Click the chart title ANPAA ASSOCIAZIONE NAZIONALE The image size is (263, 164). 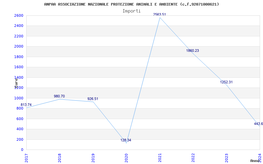(x=131, y=4)
